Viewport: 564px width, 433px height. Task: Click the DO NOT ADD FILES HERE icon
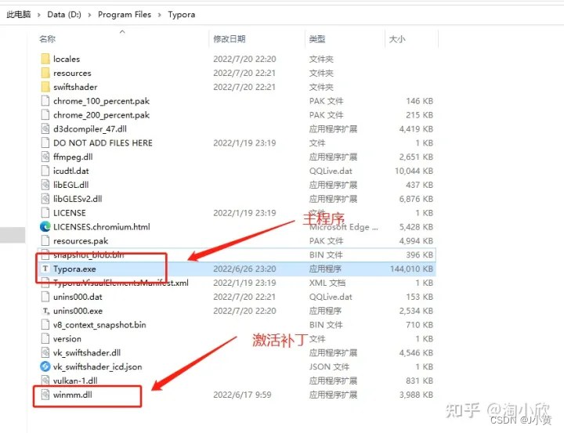pos(45,143)
